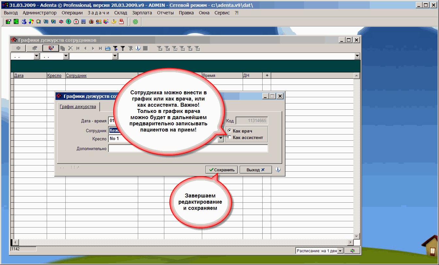Viewport: 439px width, 265px height.
Task: Expand the 'Расписание: на 1 день' dropdown
Action: click(340, 251)
